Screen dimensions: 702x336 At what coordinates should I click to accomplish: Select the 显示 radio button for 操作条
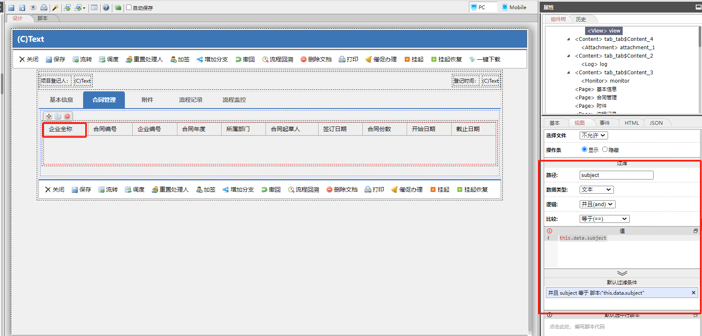(584, 149)
